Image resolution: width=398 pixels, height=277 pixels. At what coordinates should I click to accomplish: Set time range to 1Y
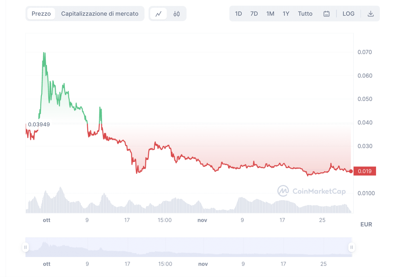286,14
